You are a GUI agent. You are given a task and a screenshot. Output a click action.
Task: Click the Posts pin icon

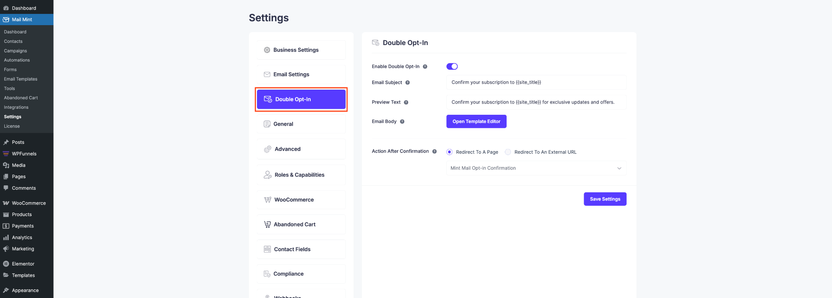point(6,142)
